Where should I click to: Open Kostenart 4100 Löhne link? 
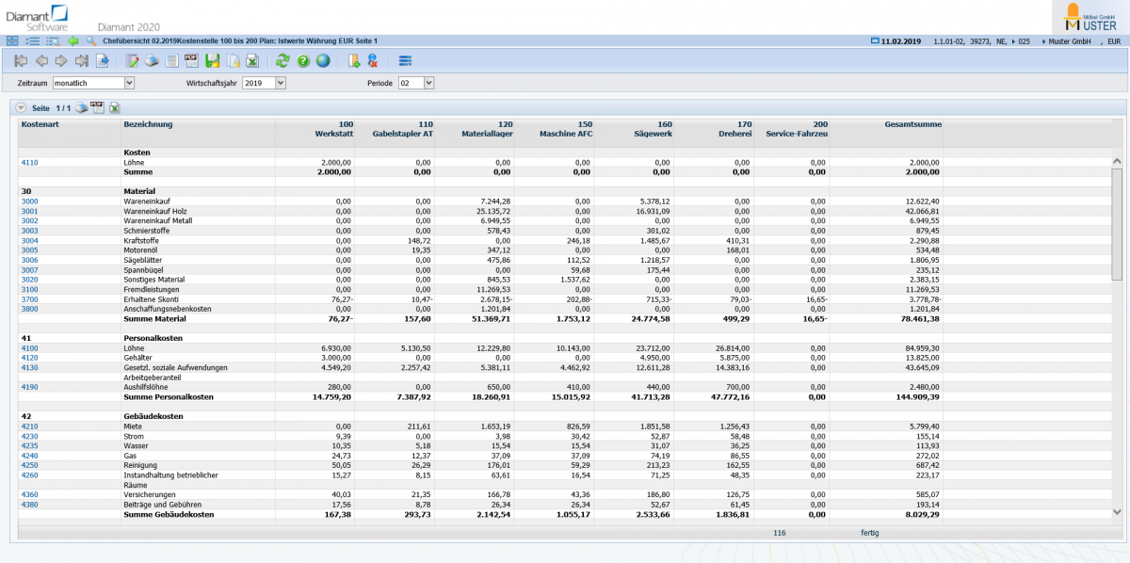(x=29, y=347)
